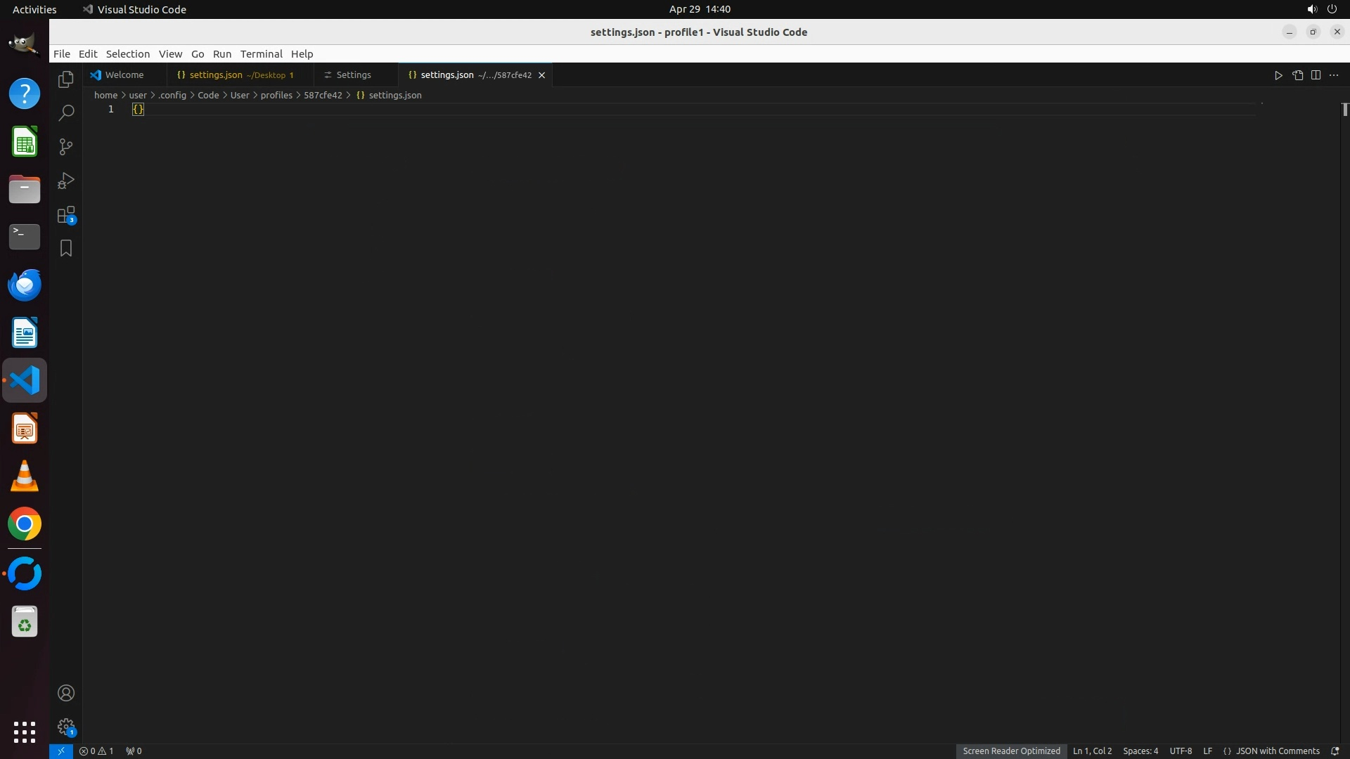Image resolution: width=1350 pixels, height=759 pixels.
Task: Click Spaces: 4 indentation status button
Action: (1140, 751)
